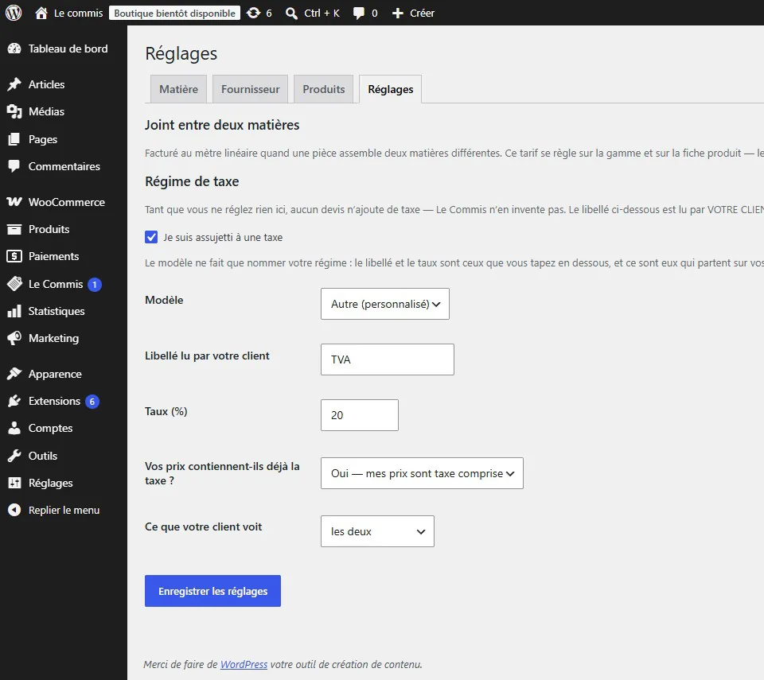Click the Le commis site name
This screenshot has width=764, height=680.
(79, 14)
